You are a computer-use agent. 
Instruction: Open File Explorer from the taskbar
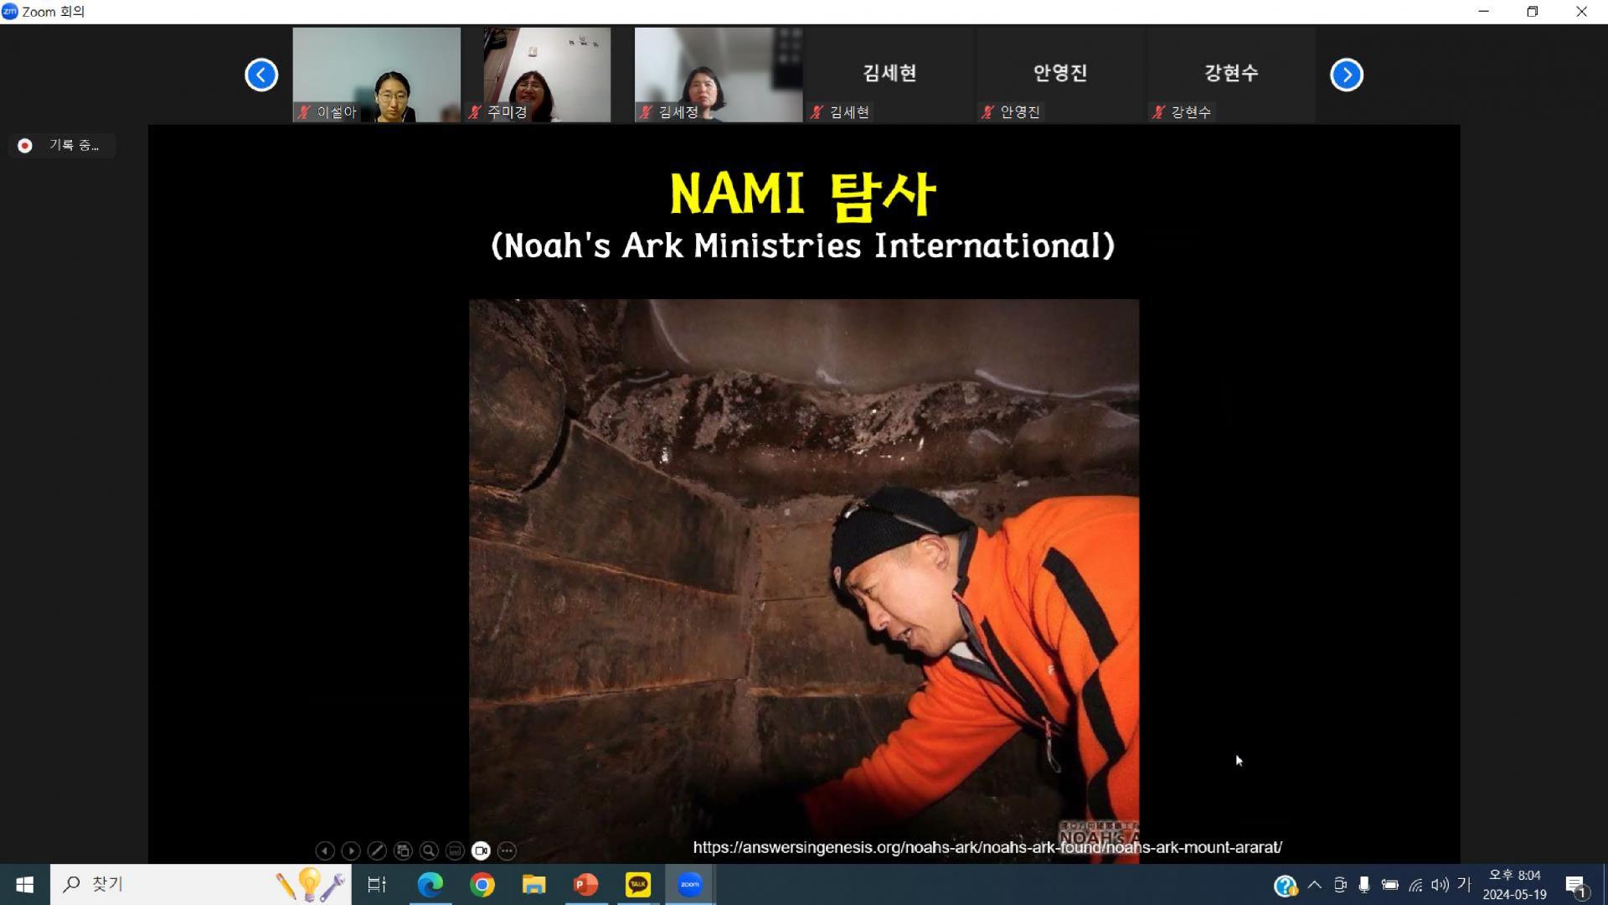(534, 884)
